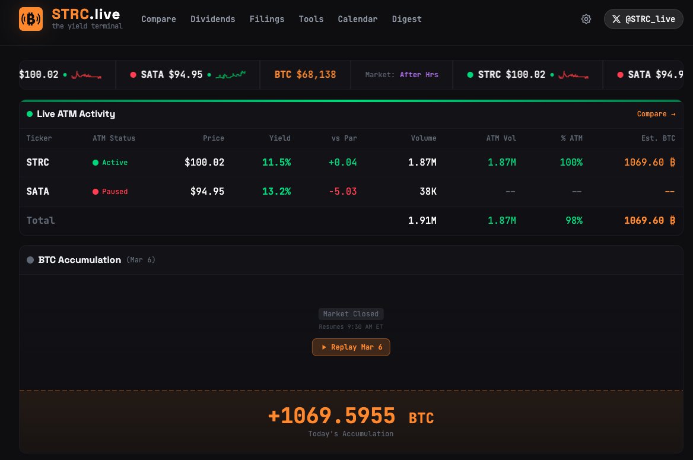Follow the orange Compare arrow link
This screenshot has width=693, height=460.
pos(656,114)
